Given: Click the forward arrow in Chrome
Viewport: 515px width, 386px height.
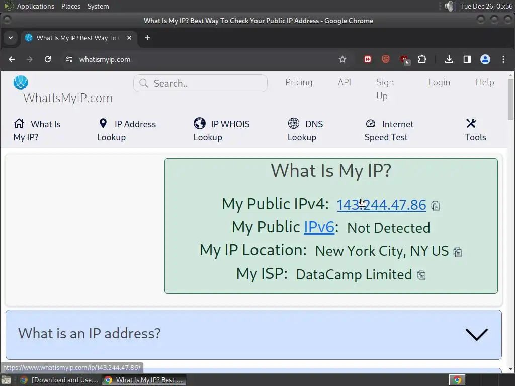Looking at the screenshot, I should pos(30,59).
